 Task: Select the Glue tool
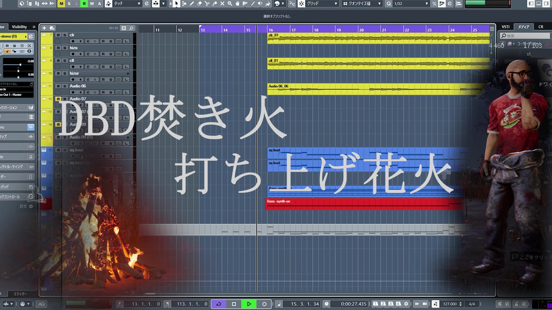coord(214,3)
